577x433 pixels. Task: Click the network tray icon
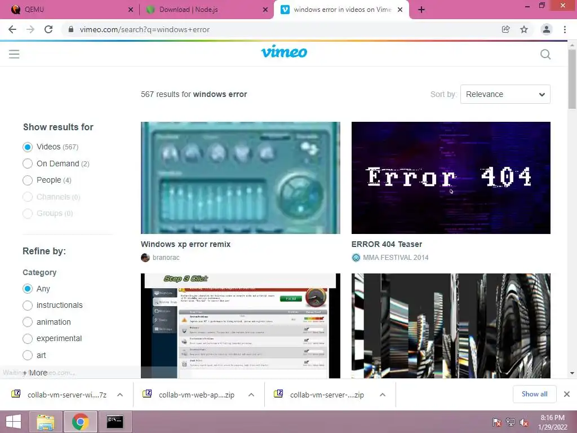[511, 422]
